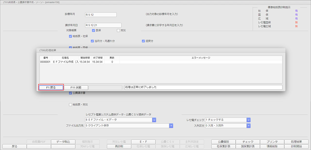Click the 再印刷 button
The height and width of the screenshot is (150, 311).
(119, 147)
